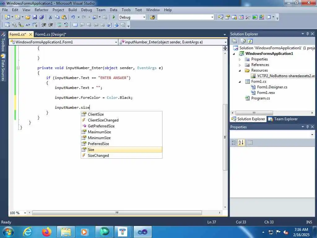Screen dimensions: 317x238
Task: Collapse the Resources folder node
Action: 240,71
